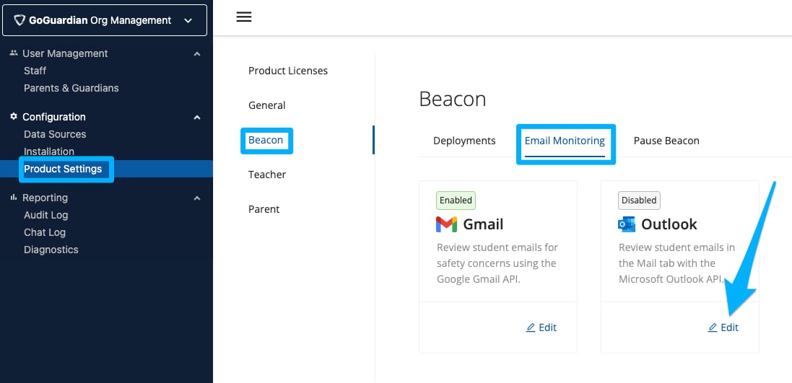
Task: Click Edit link on the Gmail card
Action: (x=541, y=327)
